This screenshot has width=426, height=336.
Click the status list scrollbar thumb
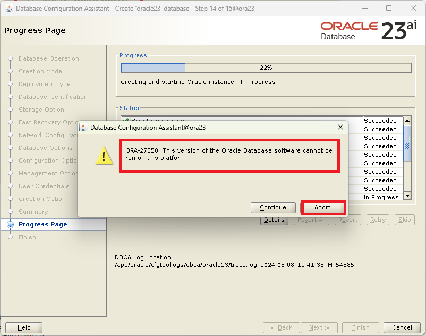(x=407, y=142)
